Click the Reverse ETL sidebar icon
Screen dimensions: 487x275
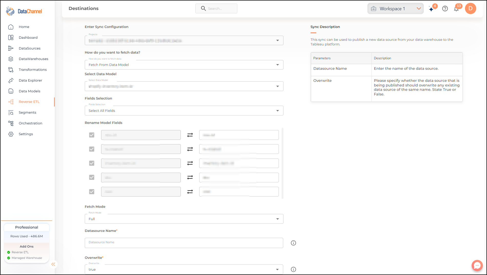[11, 102]
